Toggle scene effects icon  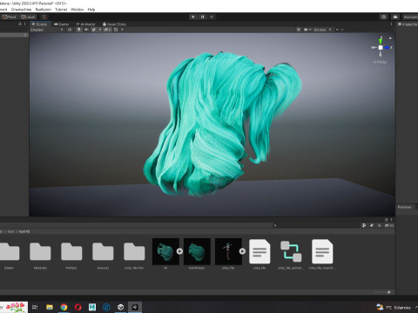click(94, 30)
